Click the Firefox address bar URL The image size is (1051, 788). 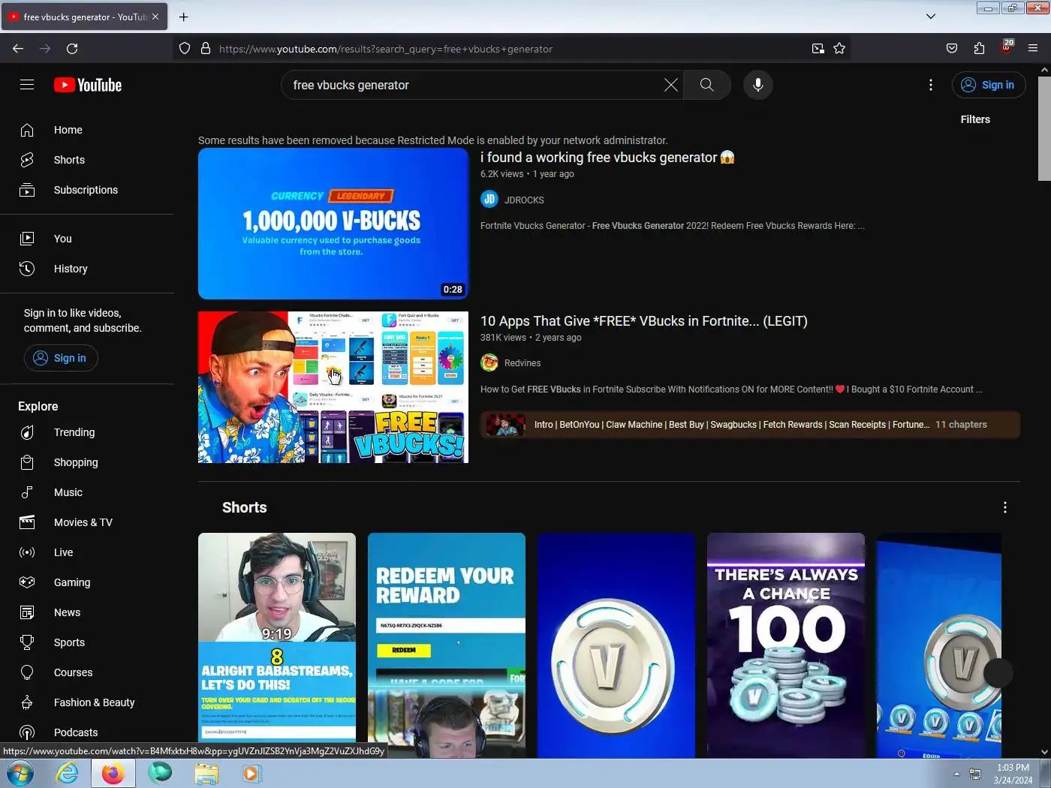coord(386,49)
